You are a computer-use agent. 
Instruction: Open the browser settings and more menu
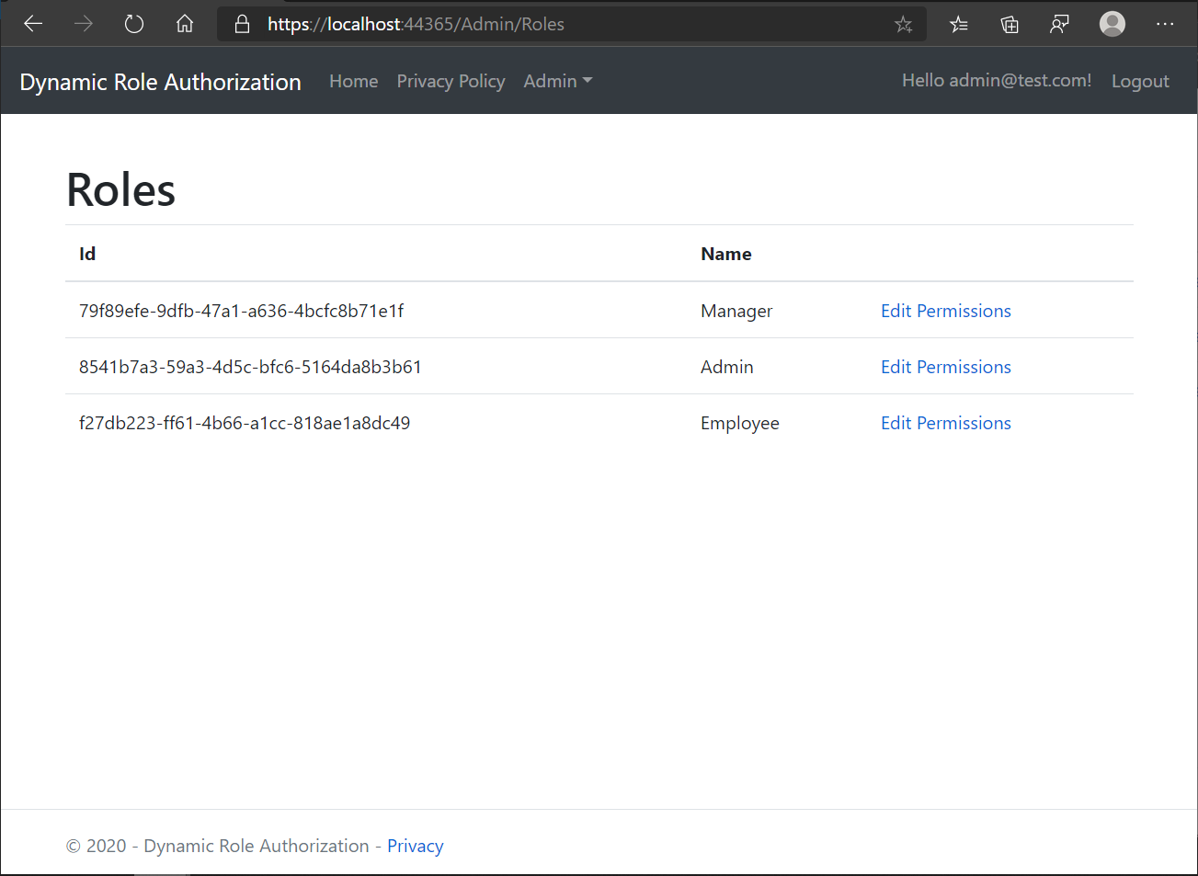[x=1165, y=24]
